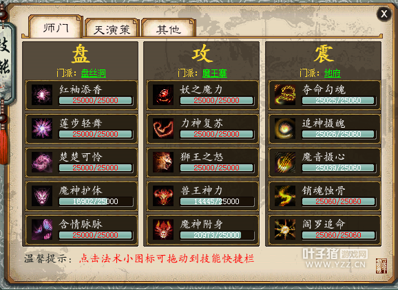Click the 魔音摄心 skill icon
This screenshot has width=398, height=290.
point(285,162)
